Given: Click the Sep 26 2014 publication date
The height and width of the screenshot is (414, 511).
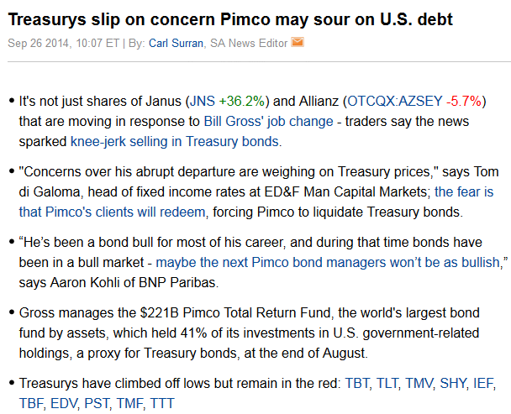Looking at the screenshot, I should coord(38,43).
